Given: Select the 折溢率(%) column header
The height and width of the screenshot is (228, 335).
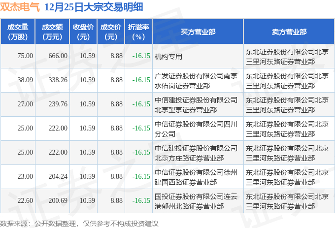Looking at the screenshot, I should 138,32.
